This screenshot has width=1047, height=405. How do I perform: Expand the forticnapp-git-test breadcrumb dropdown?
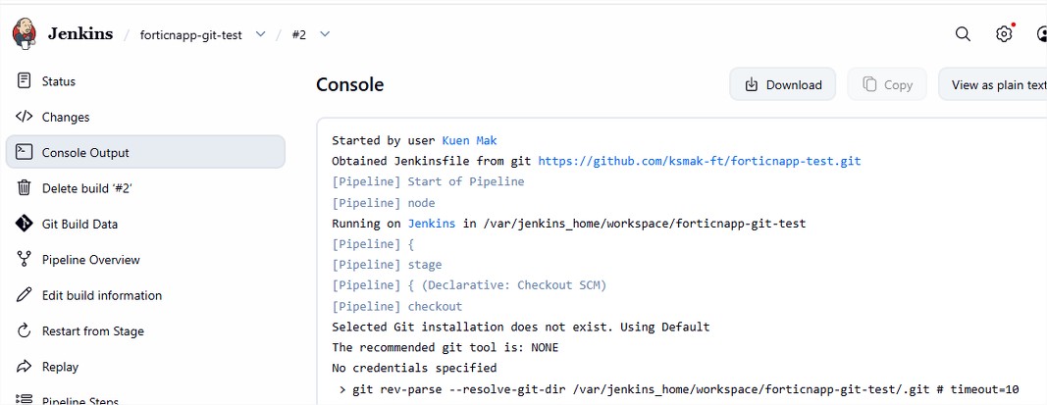[x=261, y=34]
